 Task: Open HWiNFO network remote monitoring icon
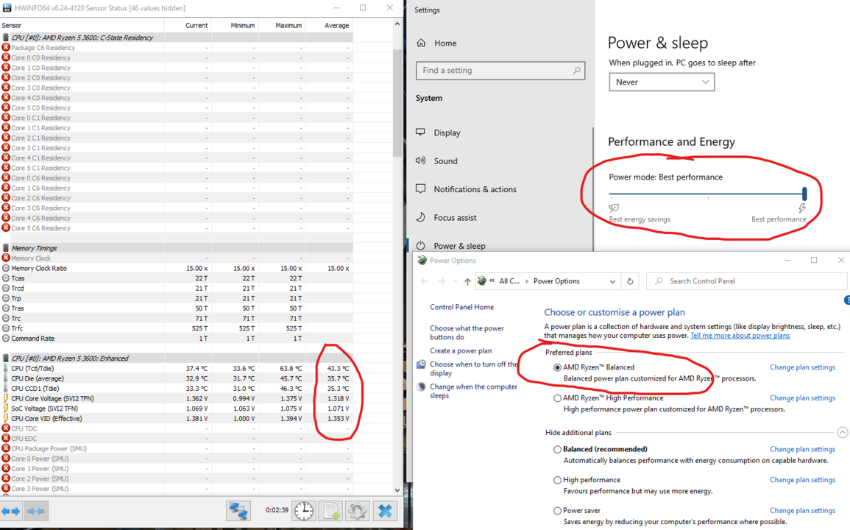(238, 510)
